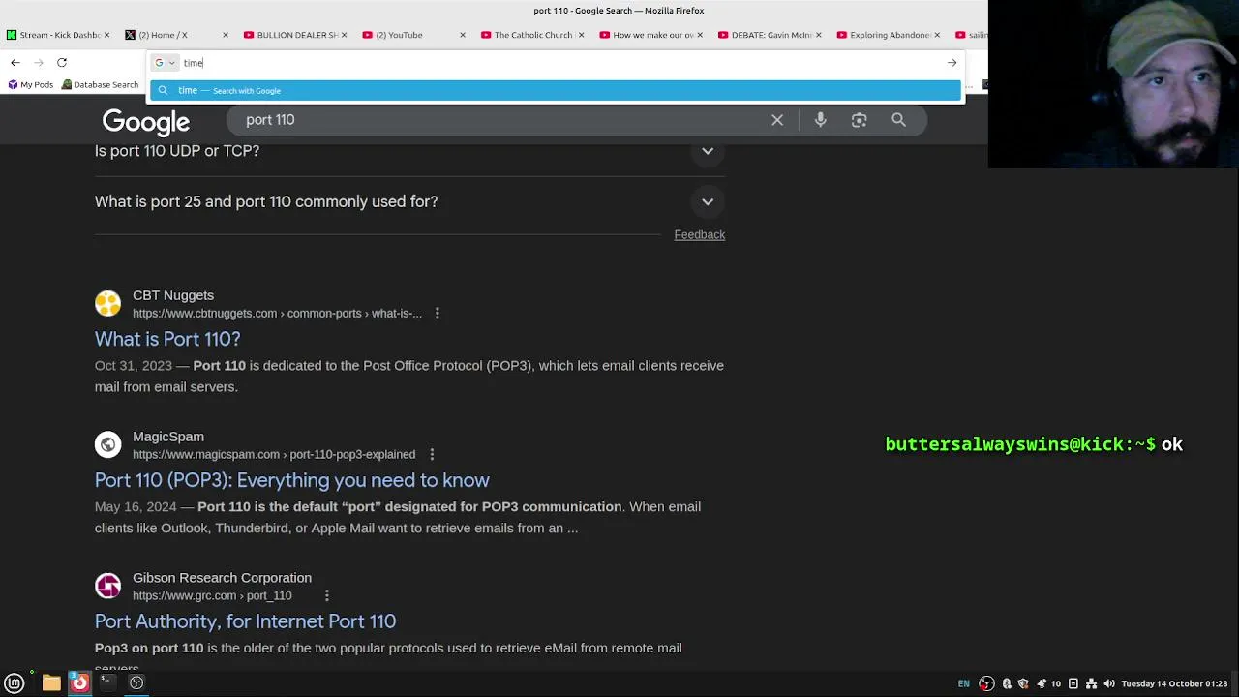
Task: Click the Feedback link
Action: 699,235
